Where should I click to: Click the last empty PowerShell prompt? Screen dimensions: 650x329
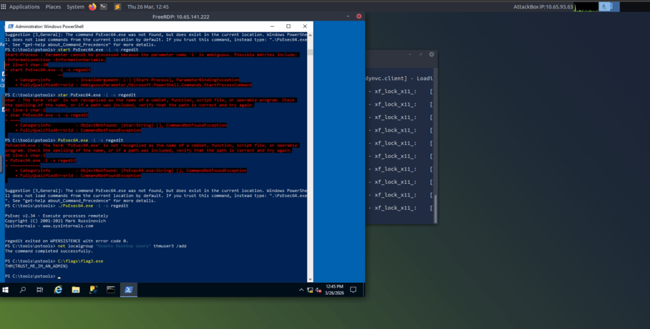click(33, 276)
